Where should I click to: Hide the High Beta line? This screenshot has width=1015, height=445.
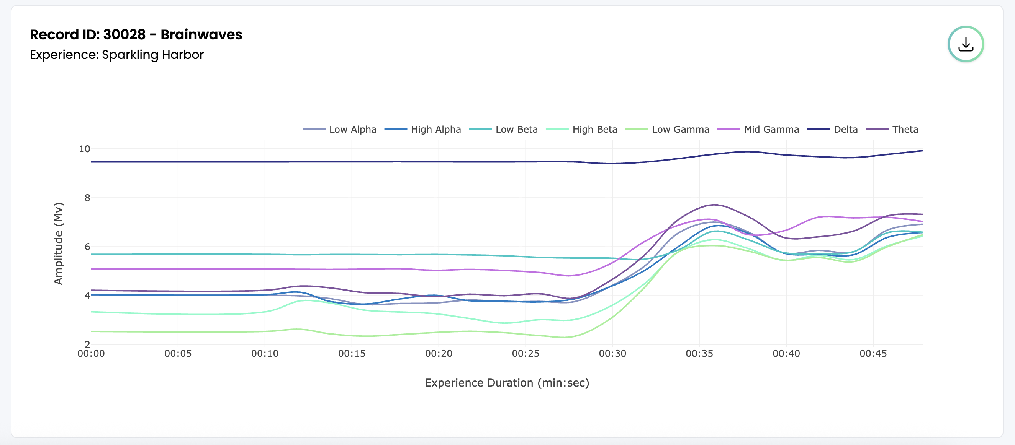pos(594,130)
